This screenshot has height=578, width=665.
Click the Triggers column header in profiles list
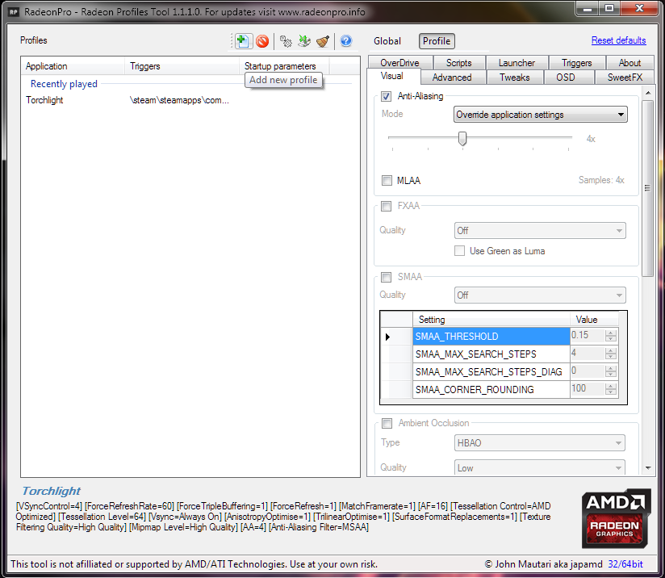182,66
